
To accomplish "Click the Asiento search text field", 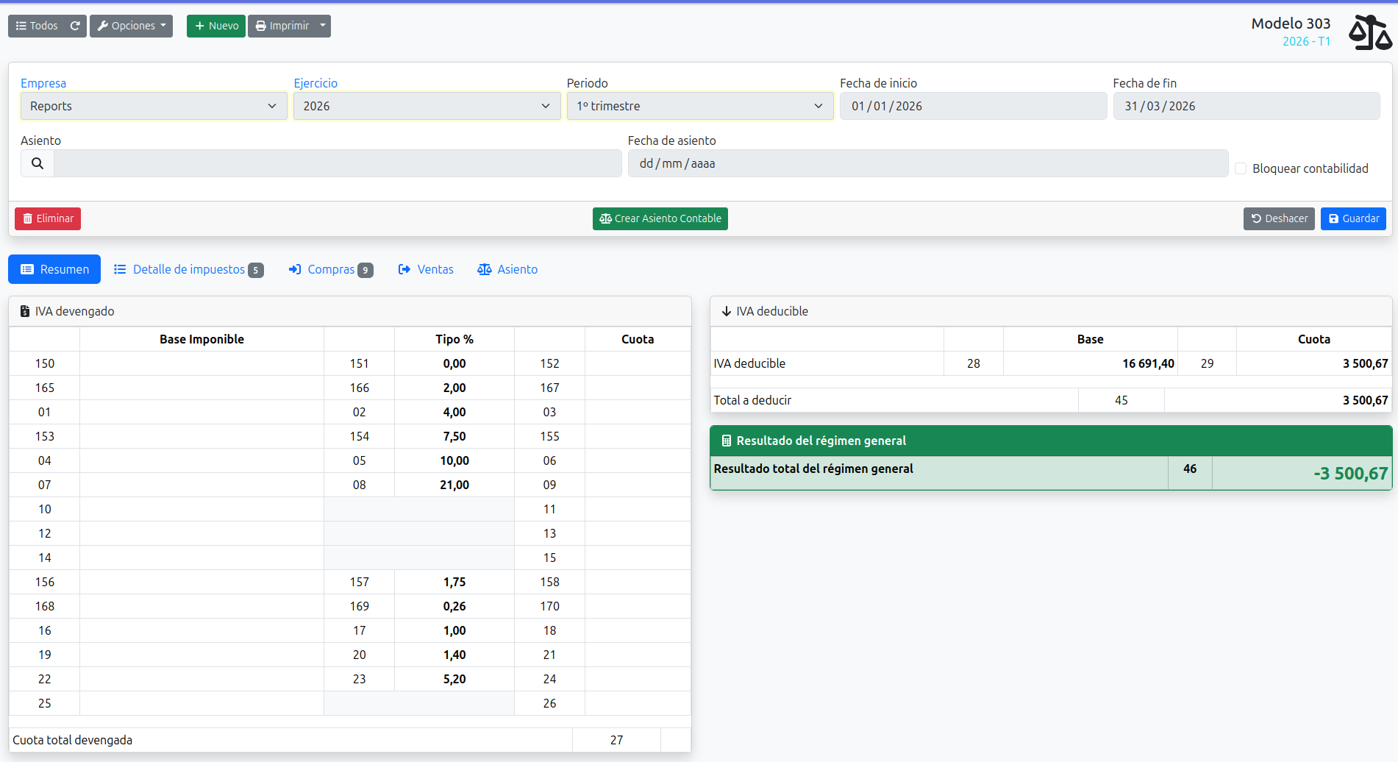I will tap(338, 163).
